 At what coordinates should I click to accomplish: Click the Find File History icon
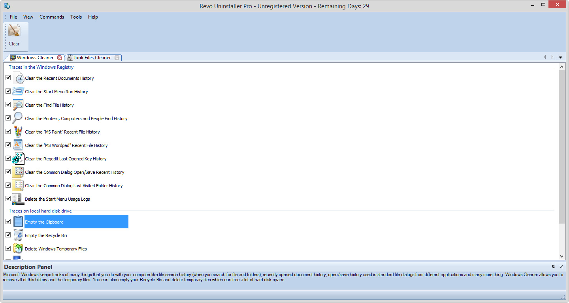(18, 105)
